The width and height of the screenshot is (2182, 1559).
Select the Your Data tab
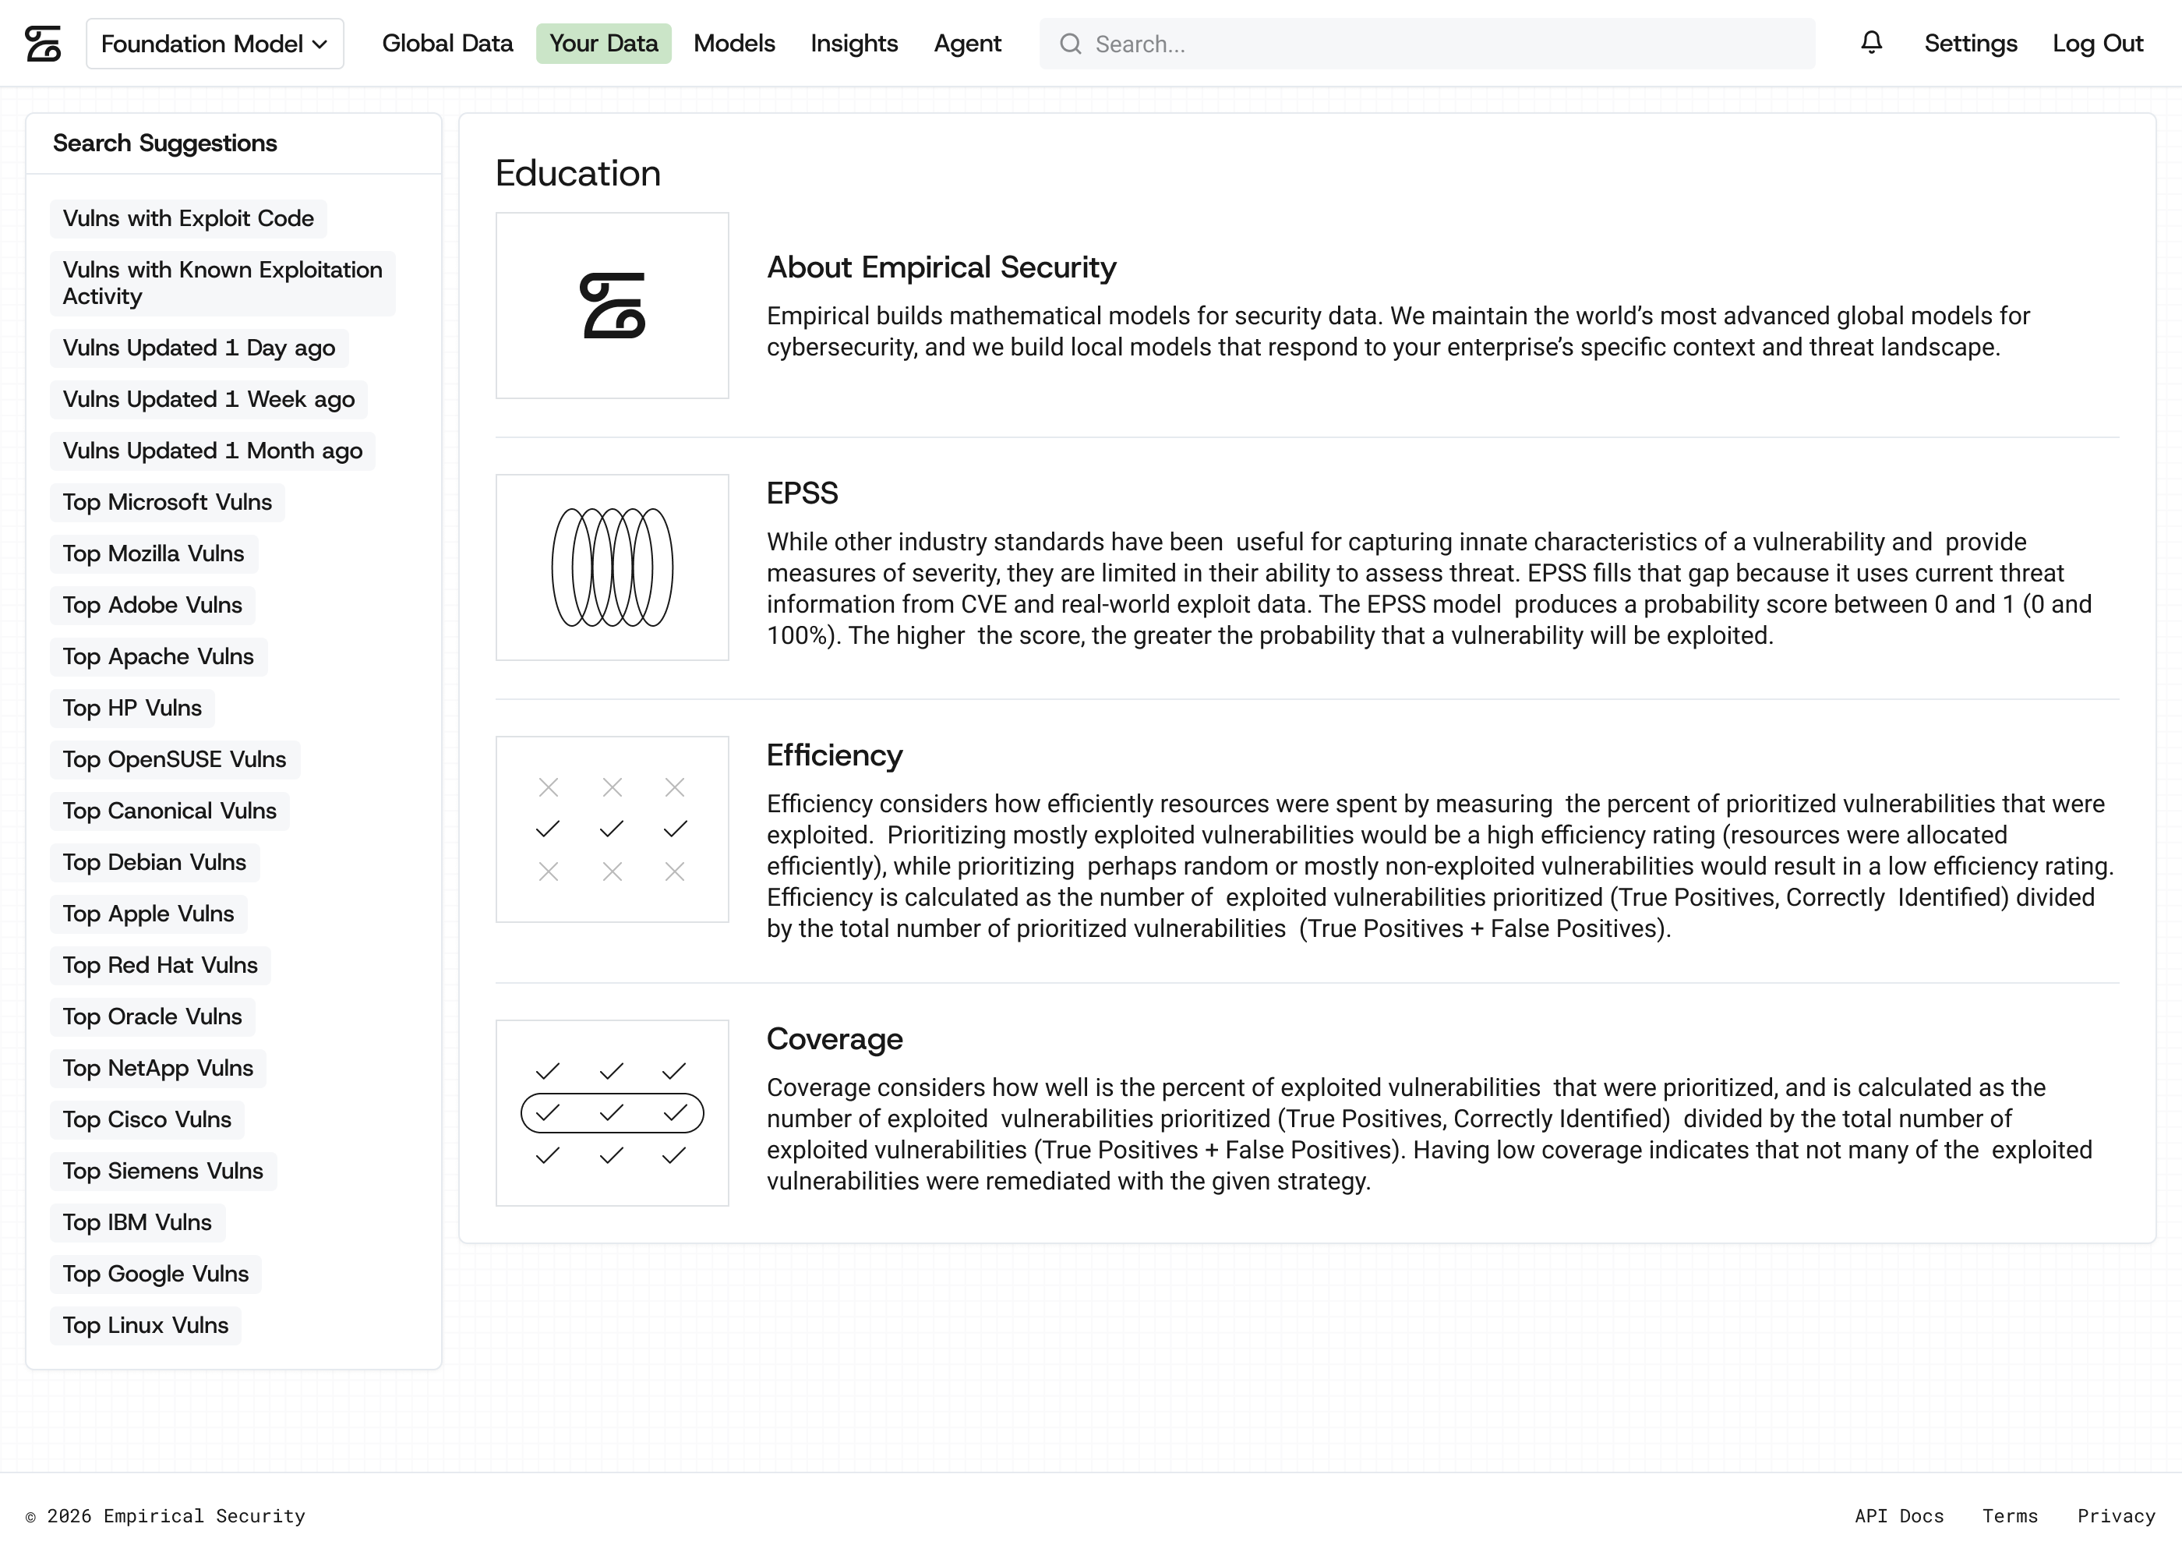[x=603, y=43]
